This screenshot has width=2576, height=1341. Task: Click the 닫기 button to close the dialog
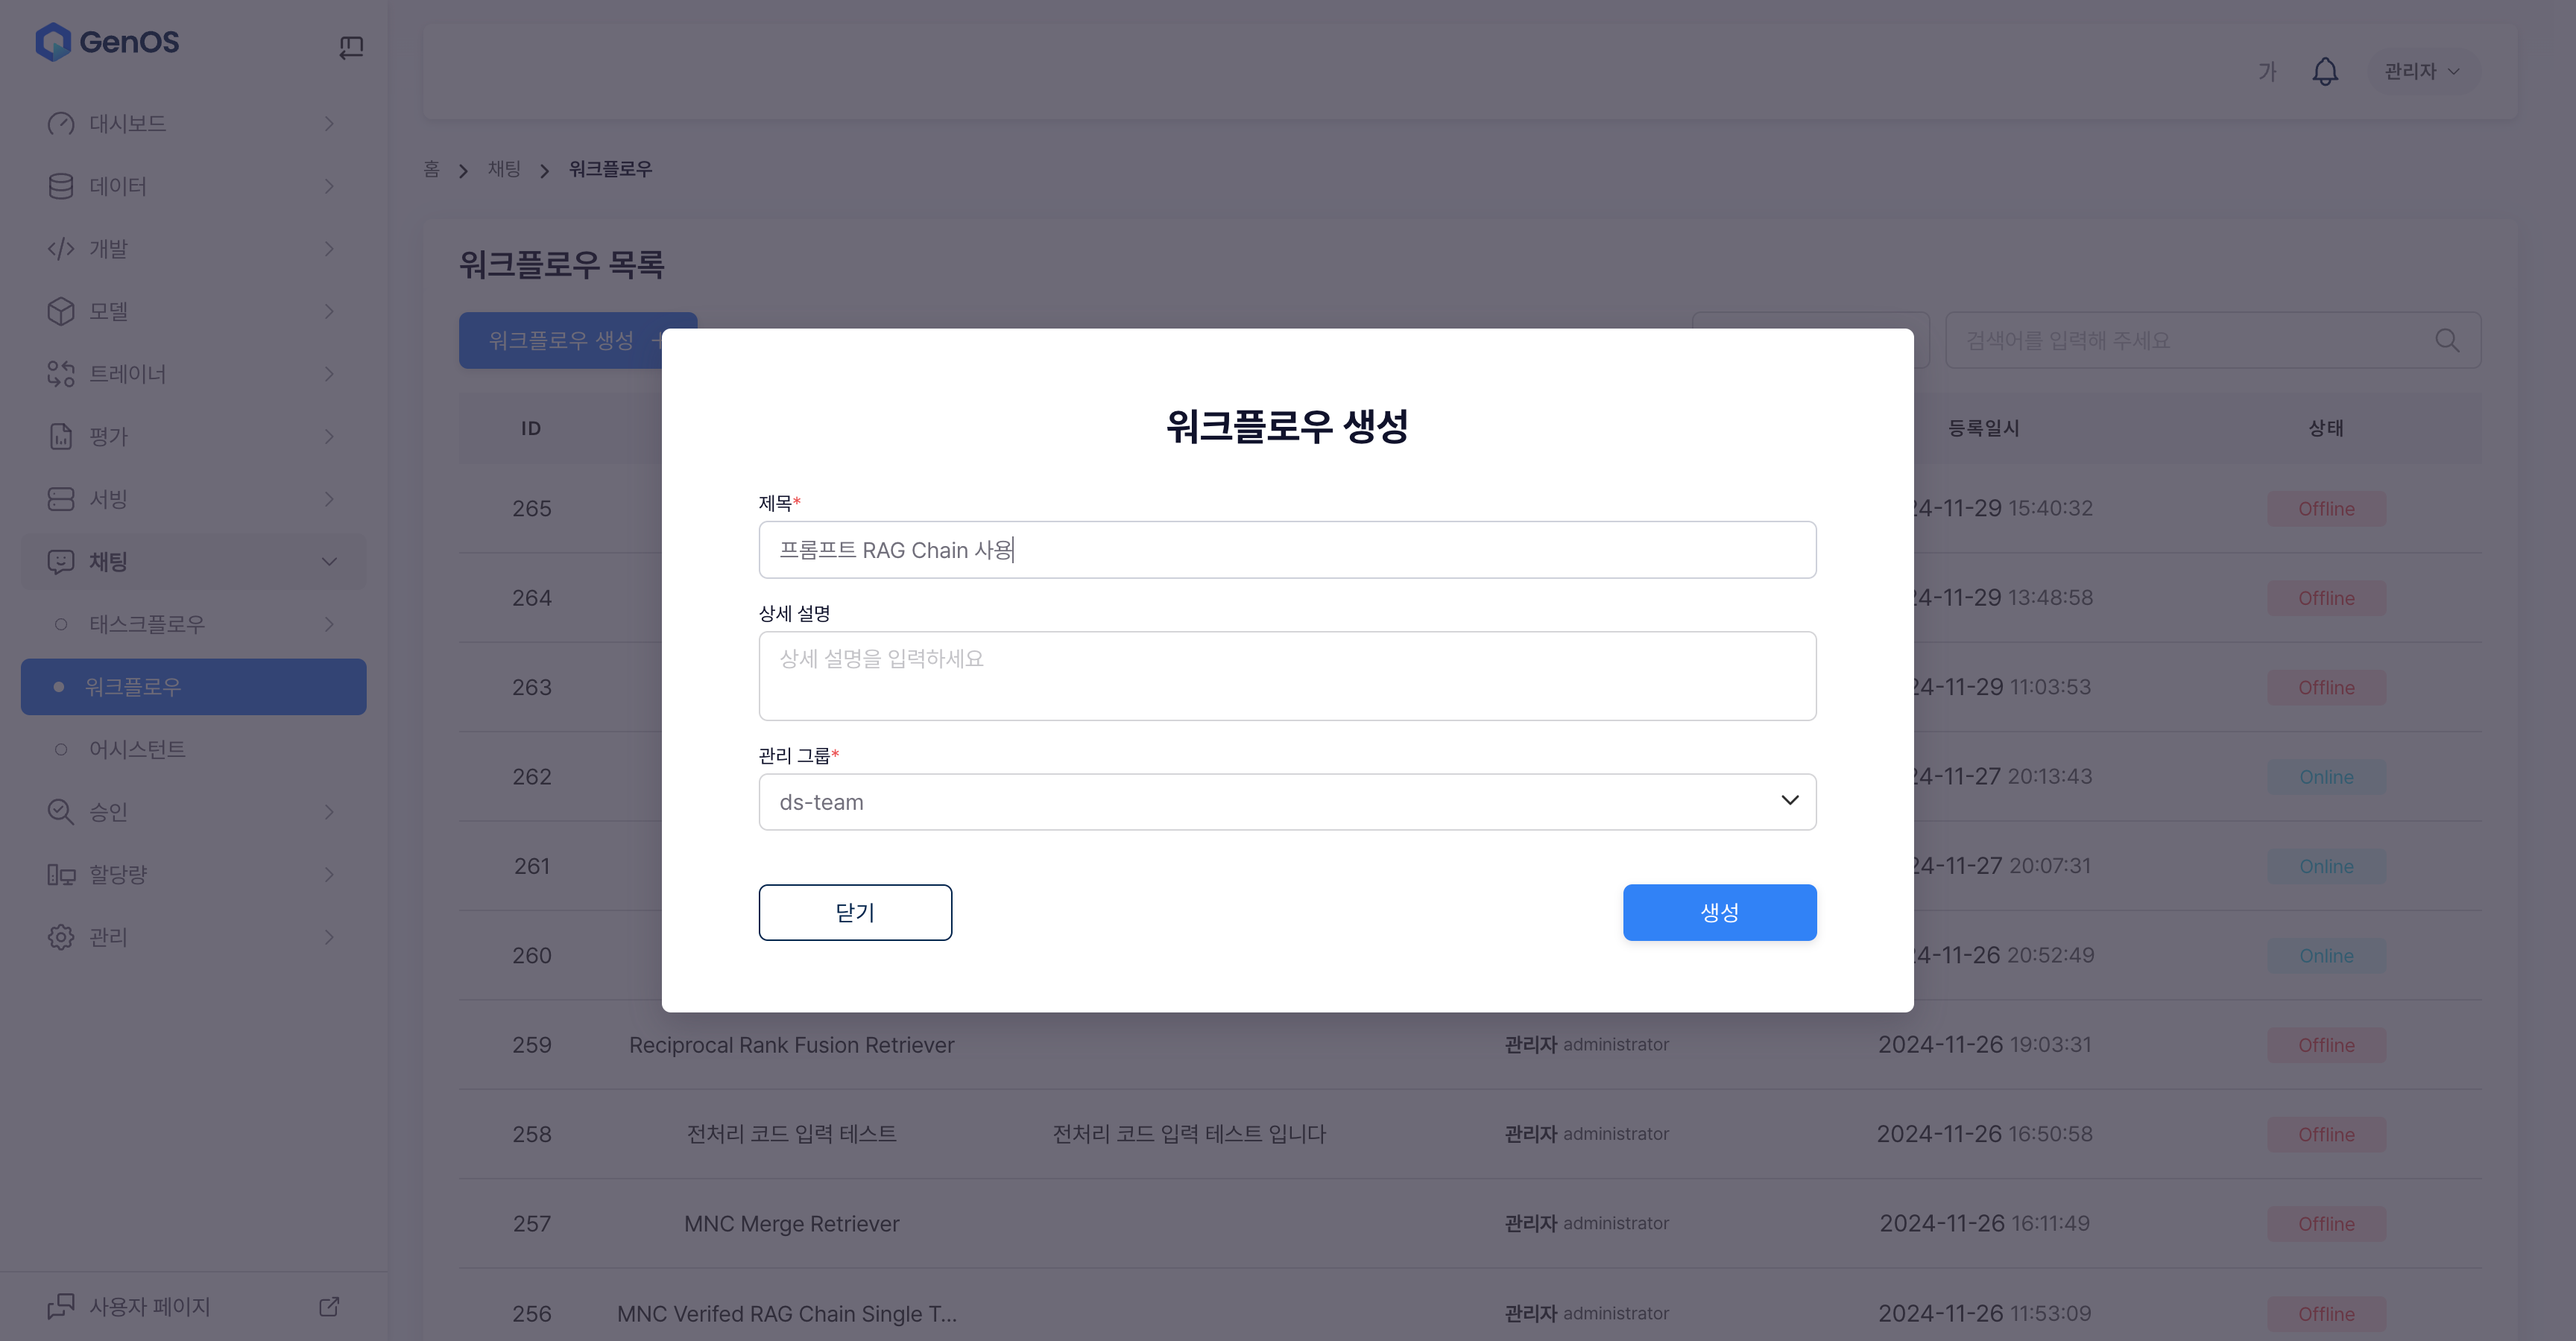tap(855, 911)
